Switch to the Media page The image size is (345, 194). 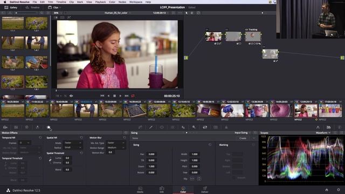[x=140, y=190]
